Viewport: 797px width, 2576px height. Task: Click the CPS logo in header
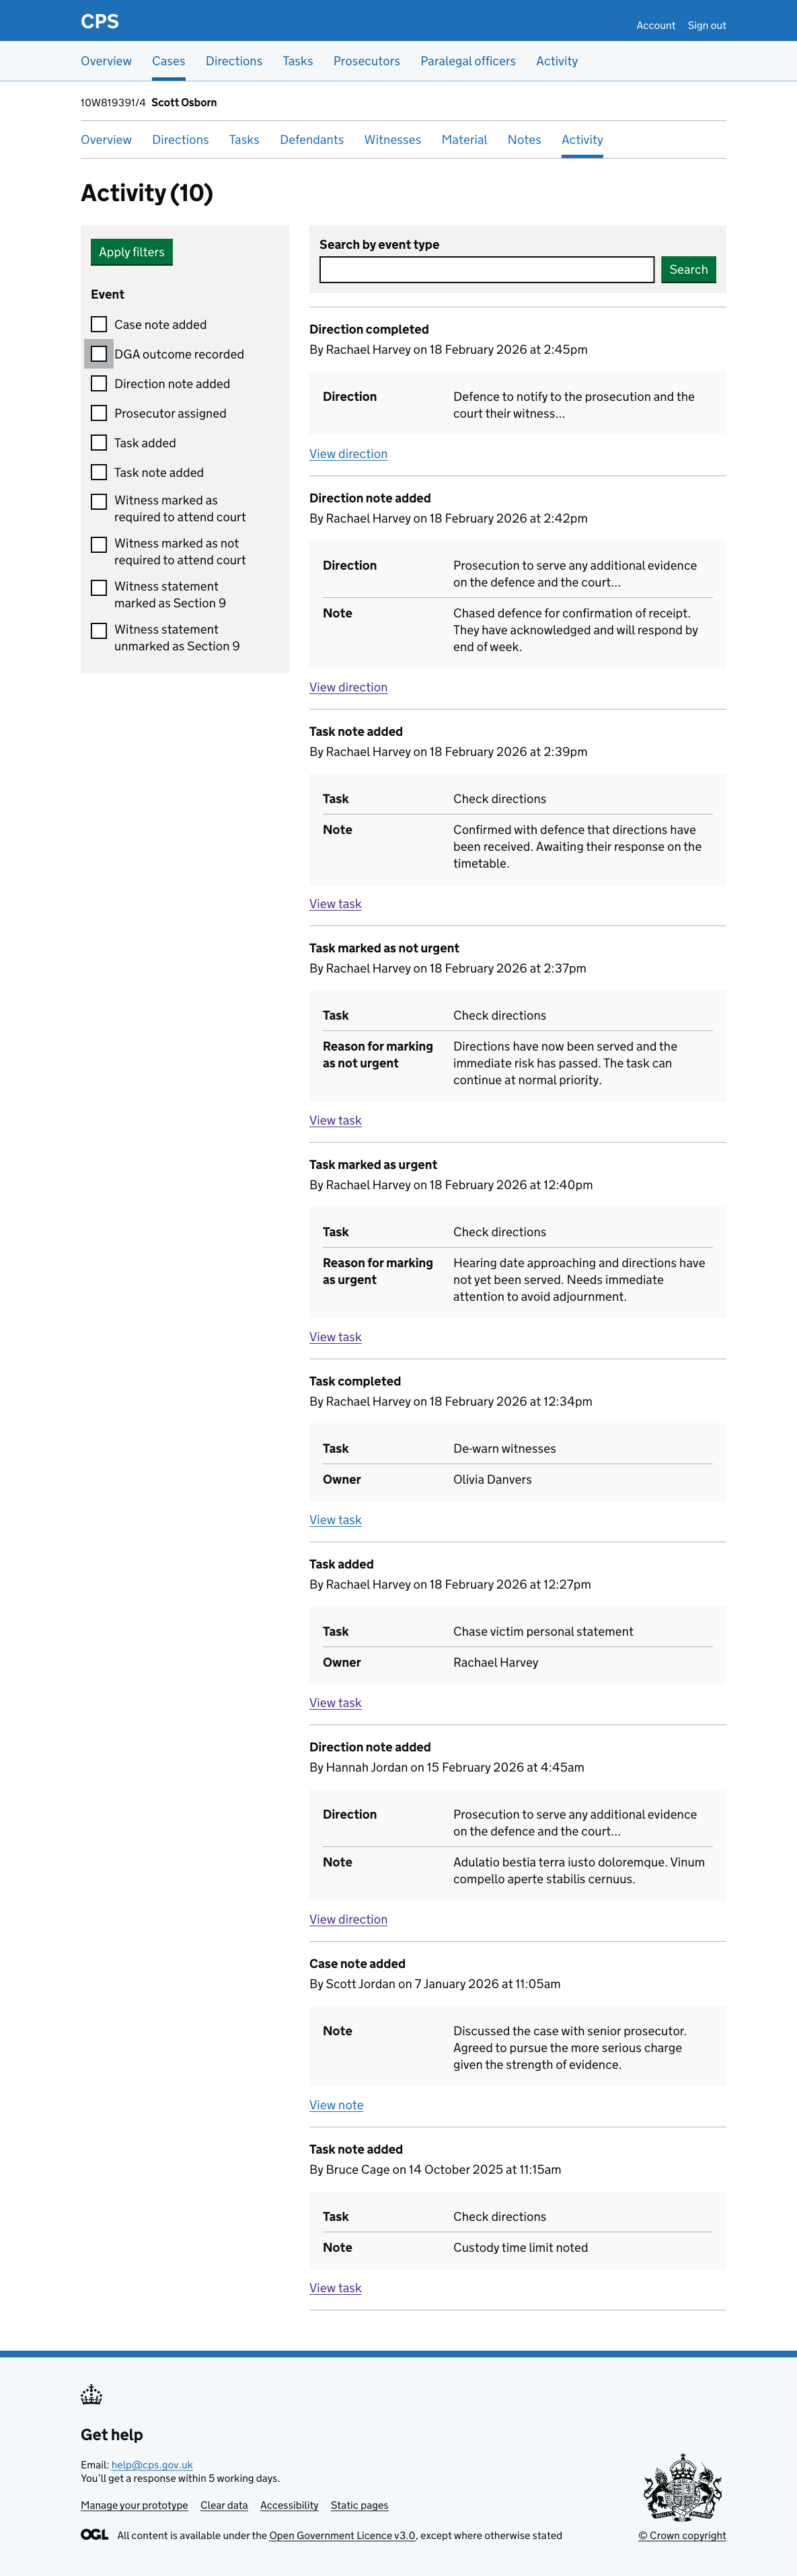coord(100,21)
